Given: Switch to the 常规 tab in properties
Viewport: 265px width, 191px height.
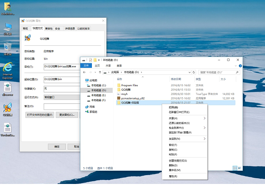Looking at the screenshot, I should click(25, 29).
